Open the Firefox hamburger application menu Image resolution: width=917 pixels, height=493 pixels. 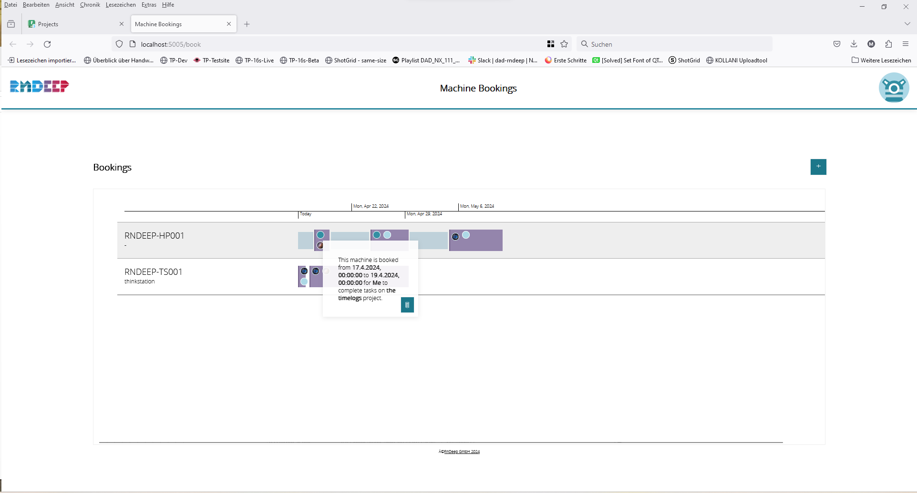[x=906, y=44]
